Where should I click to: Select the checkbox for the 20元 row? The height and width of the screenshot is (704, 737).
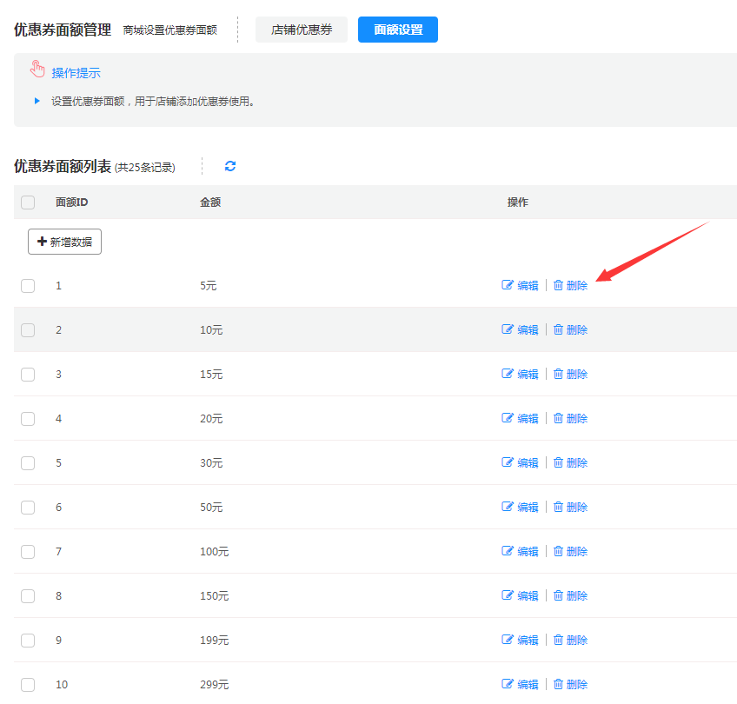[x=28, y=418]
